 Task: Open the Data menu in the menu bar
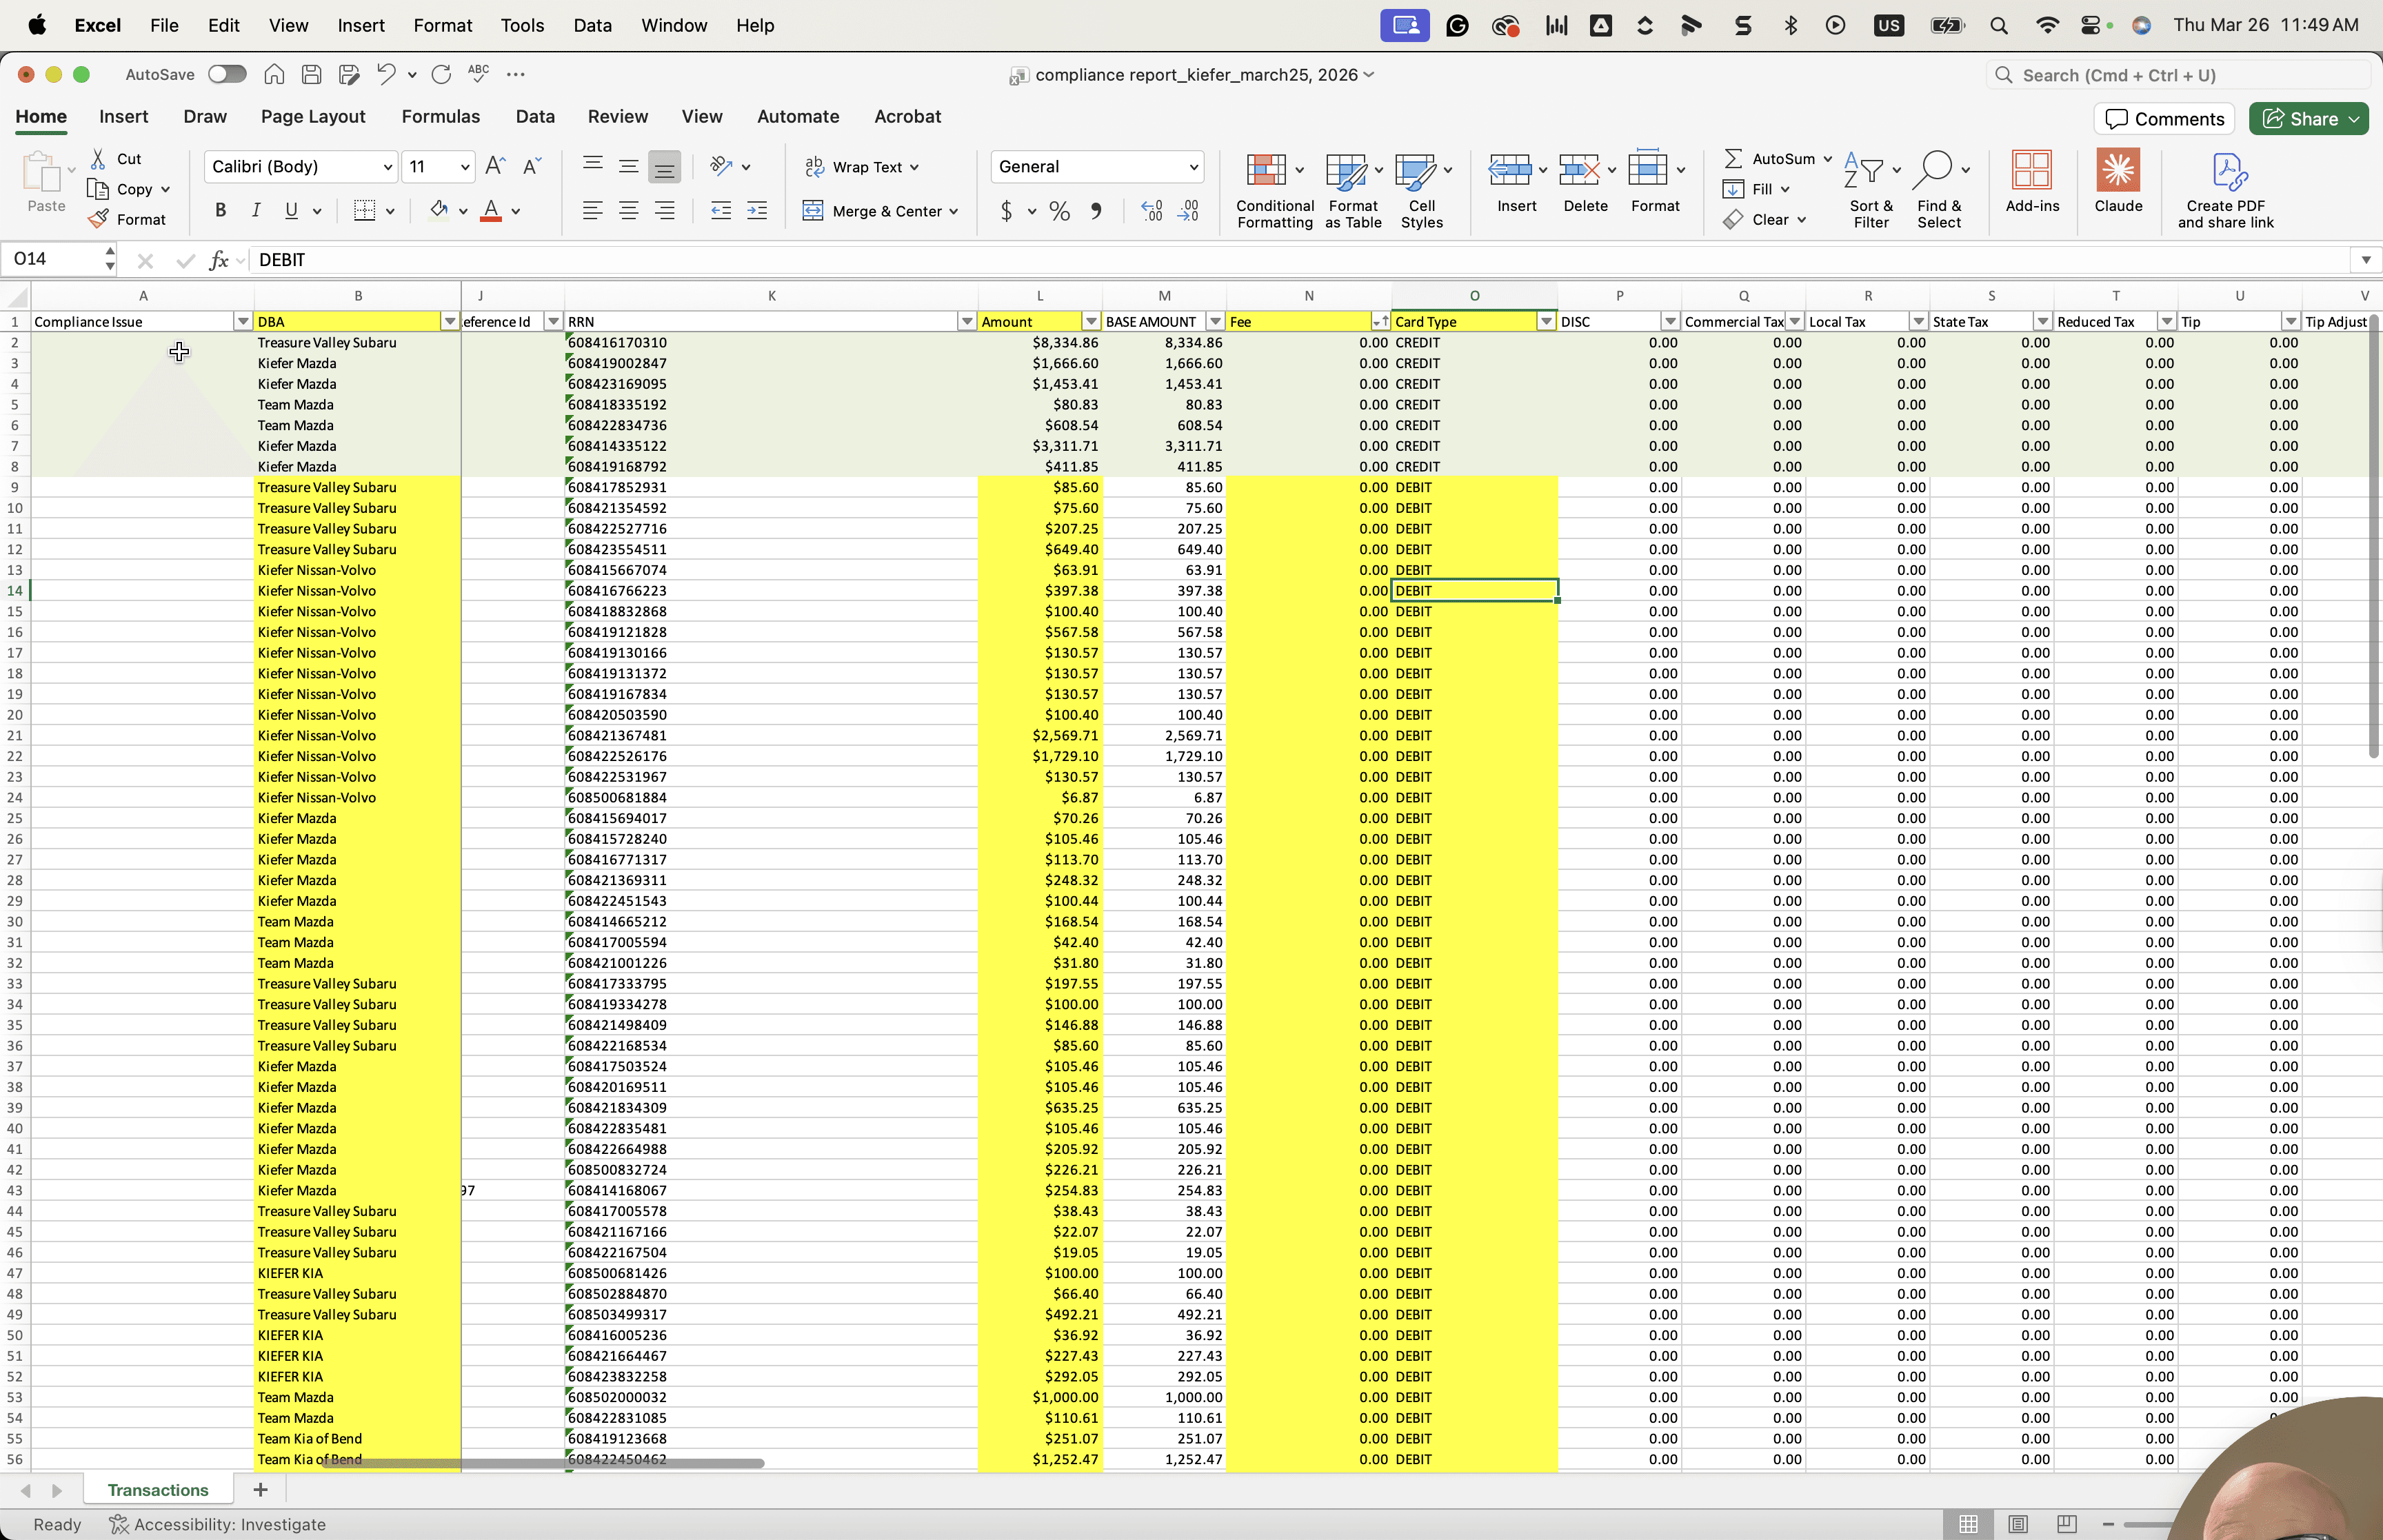592,25
